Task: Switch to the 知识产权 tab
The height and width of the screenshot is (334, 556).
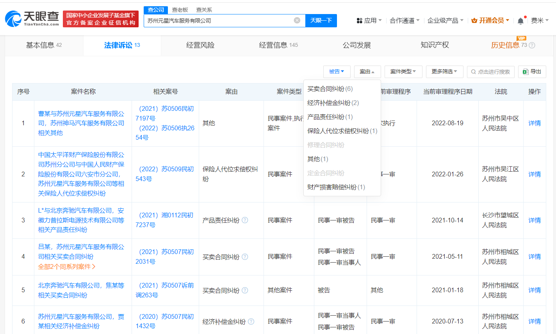Action: 435,45
